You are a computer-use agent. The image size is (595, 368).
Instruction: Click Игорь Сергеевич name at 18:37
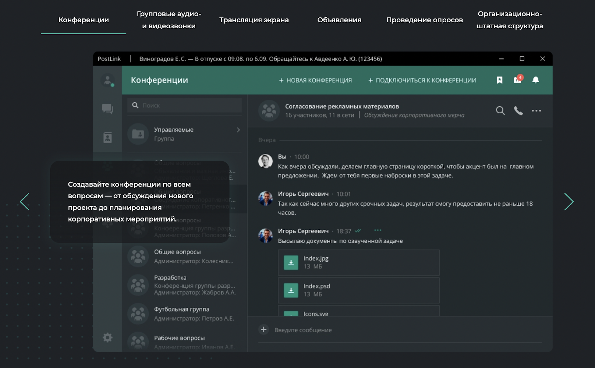click(x=303, y=231)
